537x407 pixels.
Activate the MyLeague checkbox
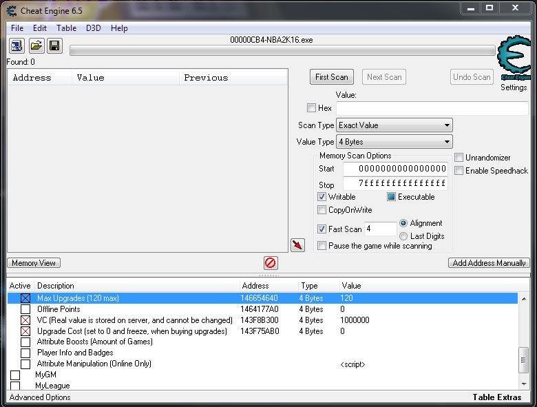[15, 386]
